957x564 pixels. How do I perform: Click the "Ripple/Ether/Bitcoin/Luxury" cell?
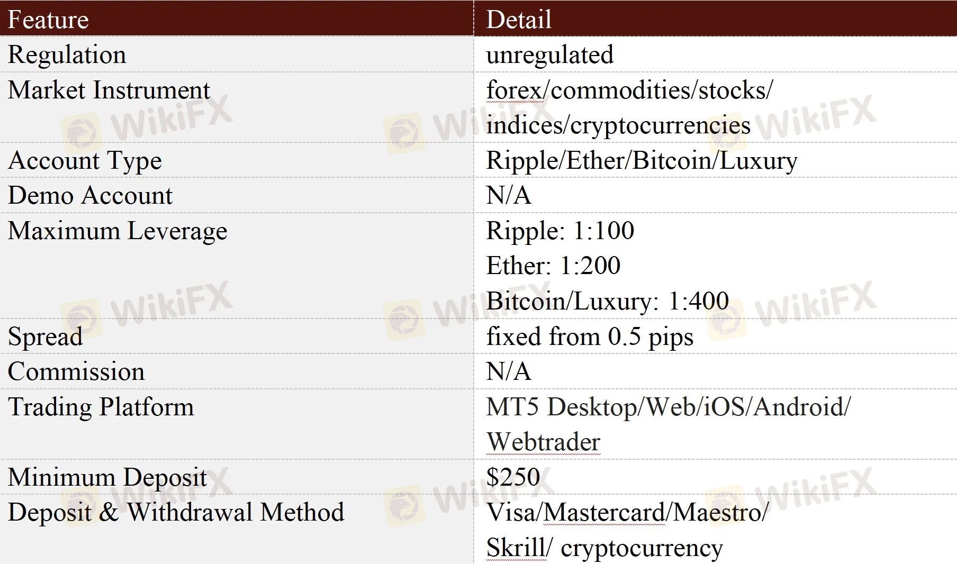point(642,160)
